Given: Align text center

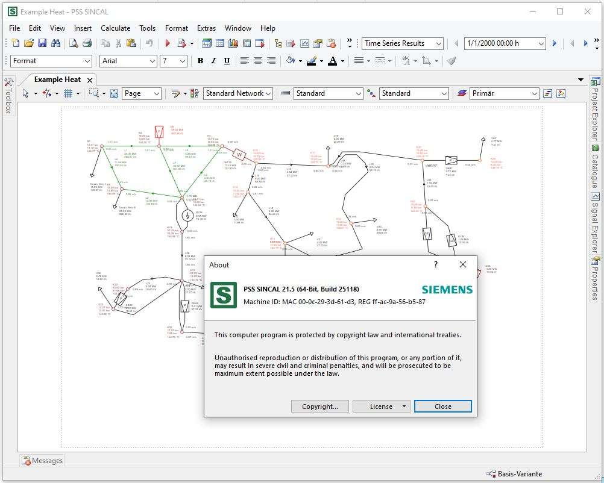Looking at the screenshot, I should (x=258, y=61).
